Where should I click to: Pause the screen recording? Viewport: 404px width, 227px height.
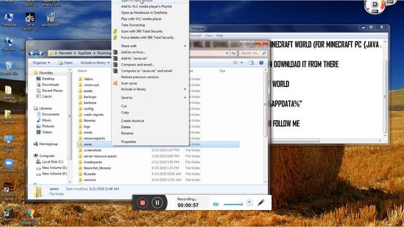point(157,203)
